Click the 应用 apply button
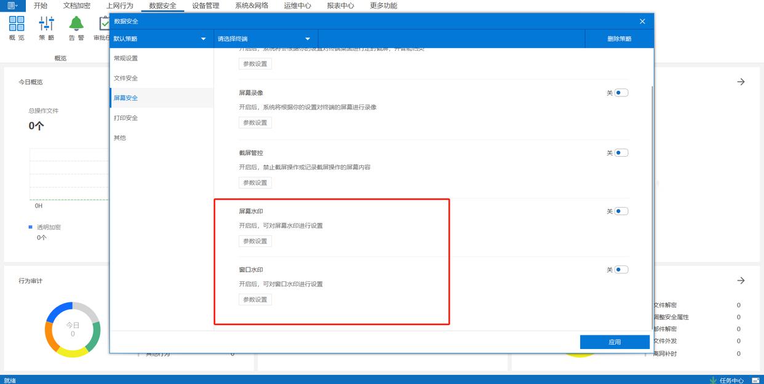Image resolution: width=764 pixels, height=384 pixels. (615, 342)
